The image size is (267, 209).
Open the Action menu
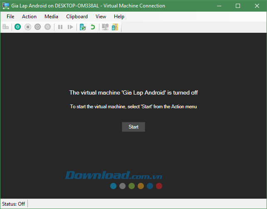(x=29, y=17)
